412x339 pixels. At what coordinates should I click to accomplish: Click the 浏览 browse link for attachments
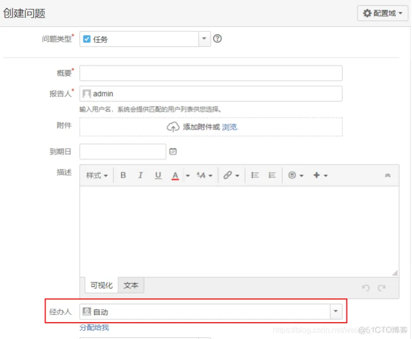pos(230,127)
